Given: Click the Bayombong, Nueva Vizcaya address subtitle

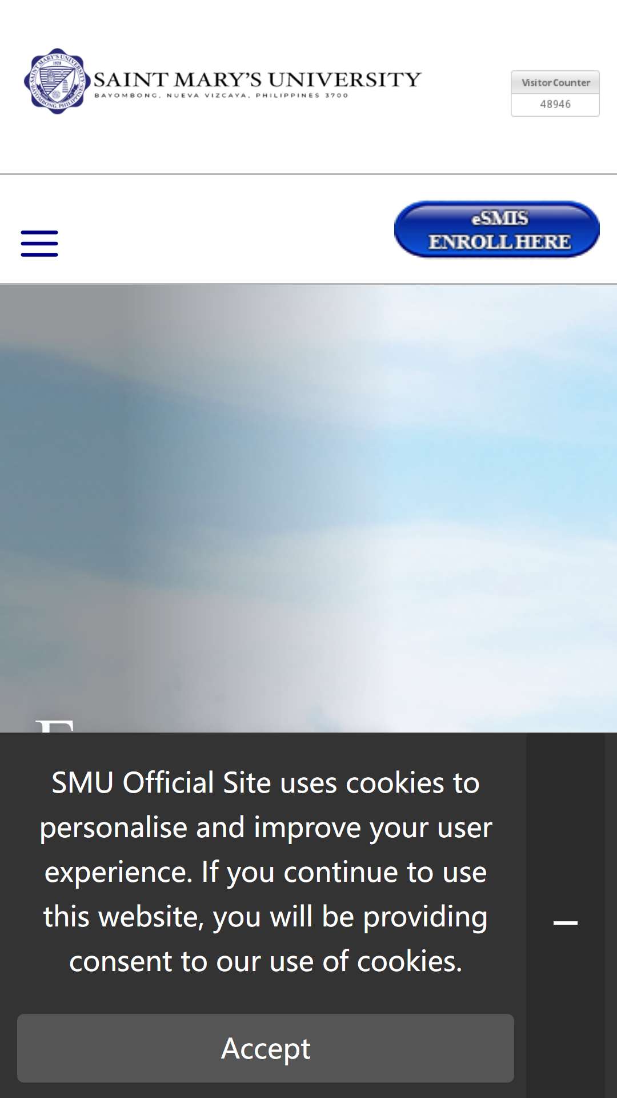Looking at the screenshot, I should coord(221,96).
